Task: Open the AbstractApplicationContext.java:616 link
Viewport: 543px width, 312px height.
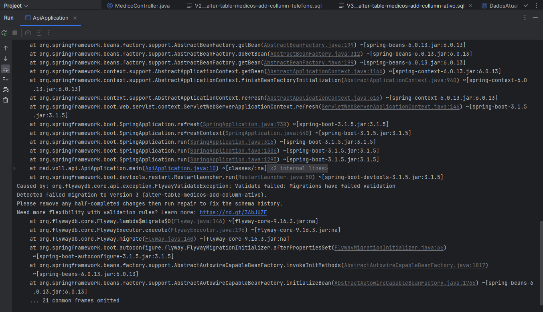Action: click(x=323, y=98)
